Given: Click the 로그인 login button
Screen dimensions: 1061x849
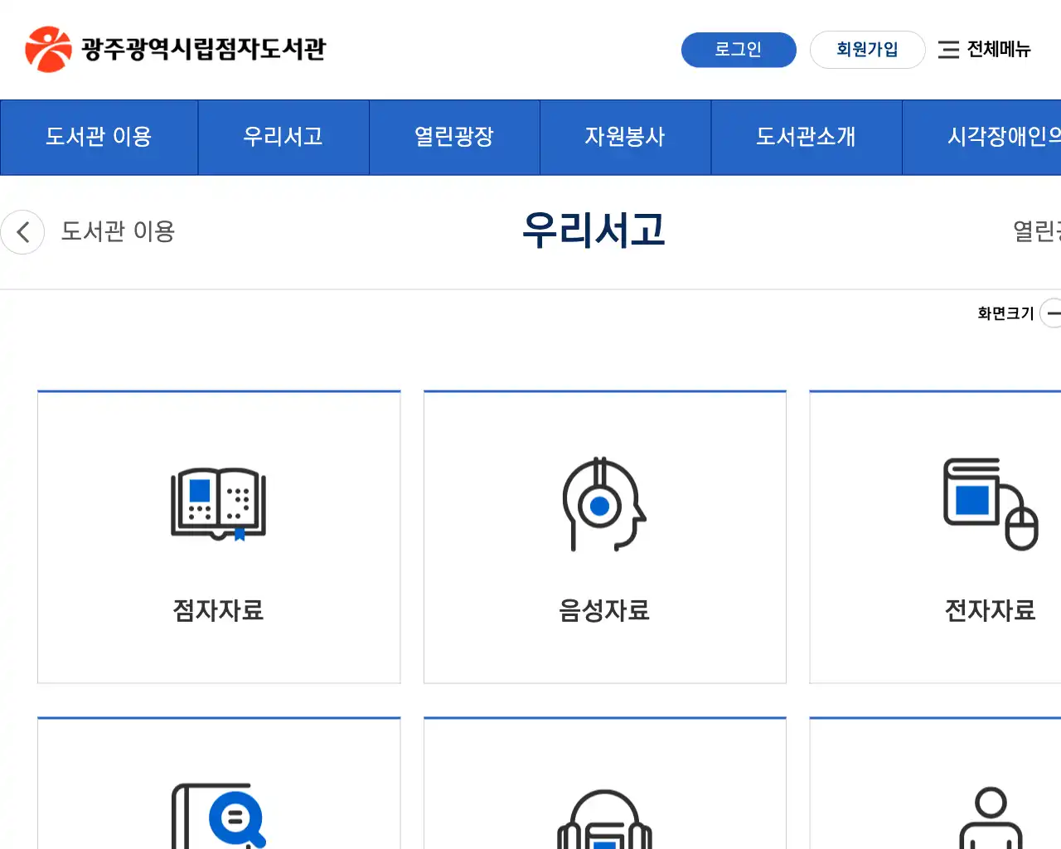Looking at the screenshot, I should pyautogui.click(x=739, y=50).
